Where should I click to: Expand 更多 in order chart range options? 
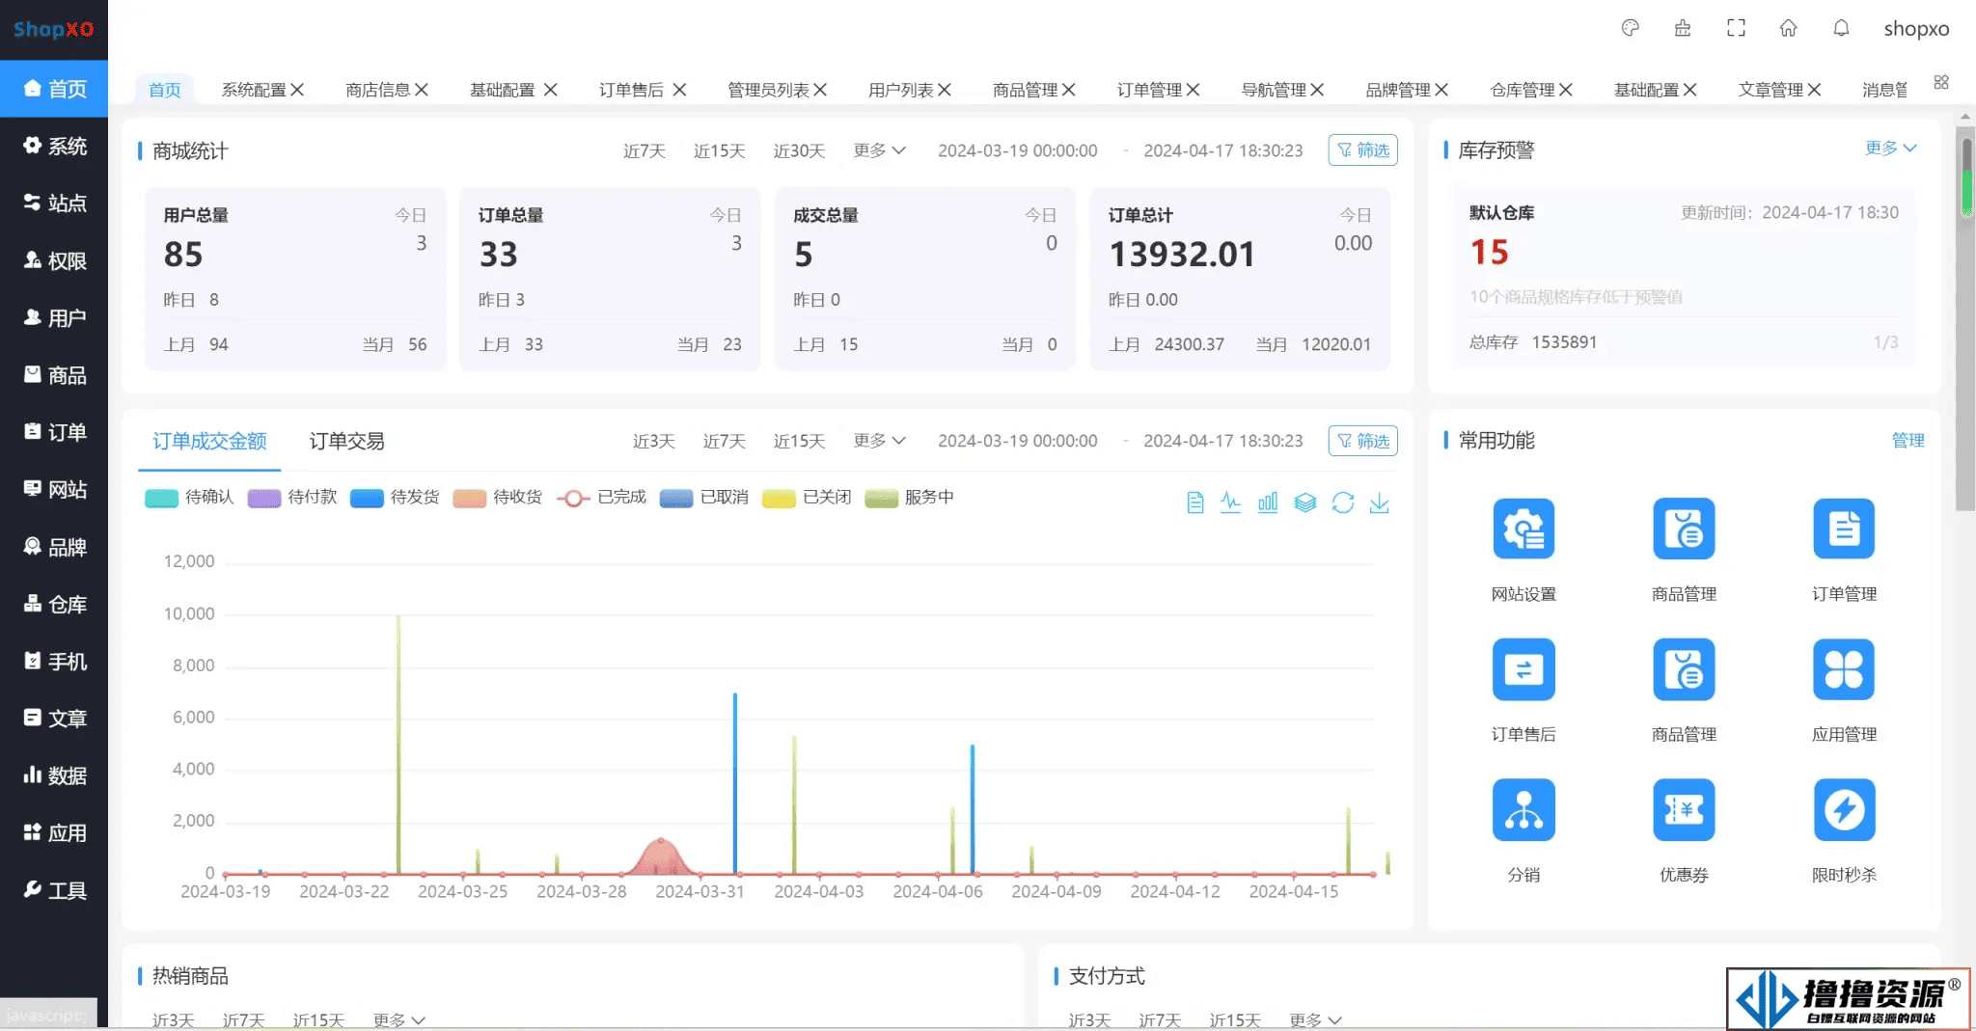[x=879, y=441]
